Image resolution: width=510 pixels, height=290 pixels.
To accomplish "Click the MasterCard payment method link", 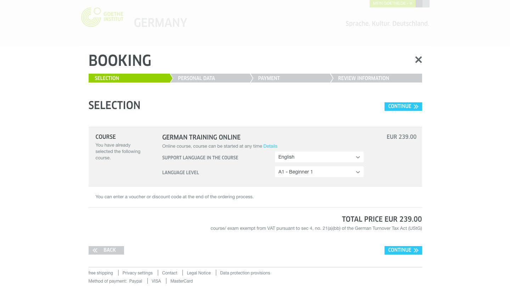I will pos(181,281).
